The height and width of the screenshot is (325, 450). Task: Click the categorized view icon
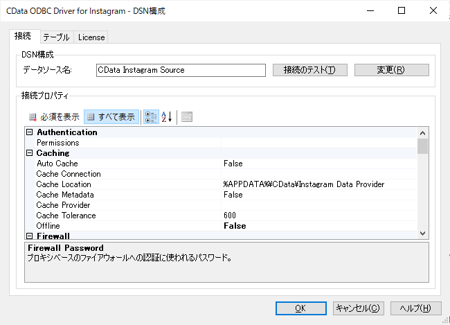(150, 117)
